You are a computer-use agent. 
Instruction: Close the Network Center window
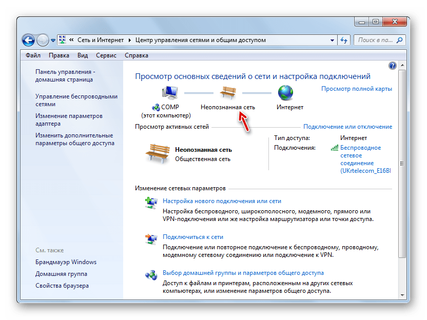click(395, 22)
